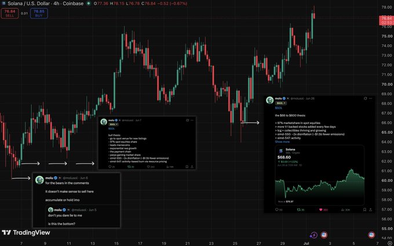Click the Jun 26 tweet's share icon
The width and height of the screenshot is (394, 246).
[370, 209]
